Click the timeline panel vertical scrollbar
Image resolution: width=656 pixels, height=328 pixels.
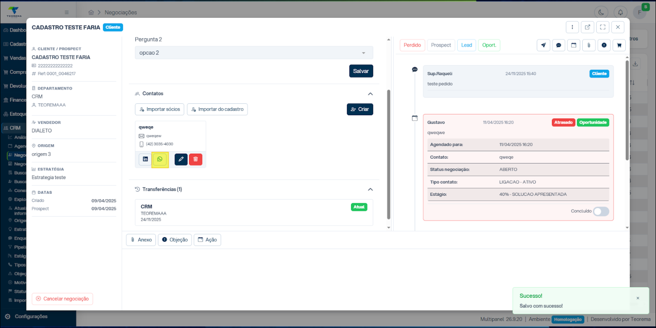click(x=627, y=110)
